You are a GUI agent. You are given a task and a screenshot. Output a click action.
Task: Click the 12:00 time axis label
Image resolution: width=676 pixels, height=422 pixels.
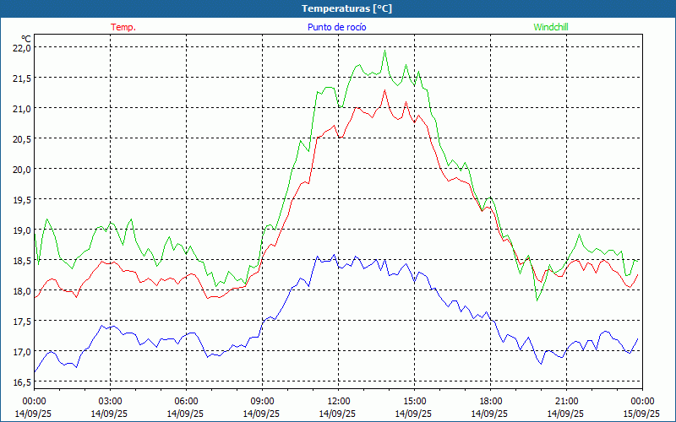tap(338, 401)
